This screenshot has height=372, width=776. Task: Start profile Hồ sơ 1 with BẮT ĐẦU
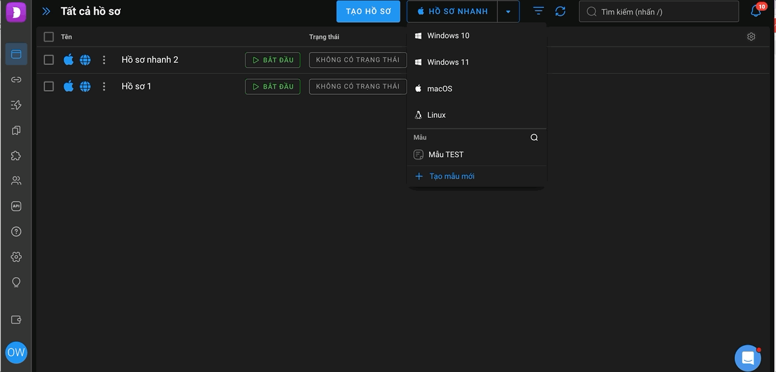[273, 86]
